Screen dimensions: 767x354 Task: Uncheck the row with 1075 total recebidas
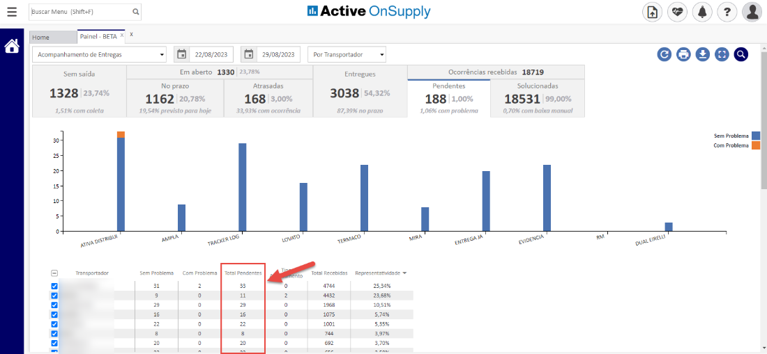54,314
